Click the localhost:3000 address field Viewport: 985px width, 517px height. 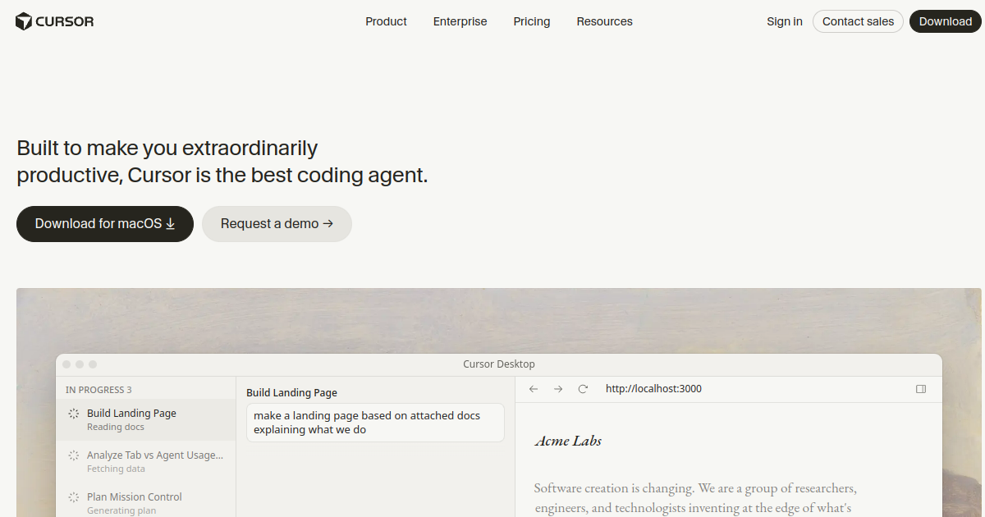click(653, 389)
